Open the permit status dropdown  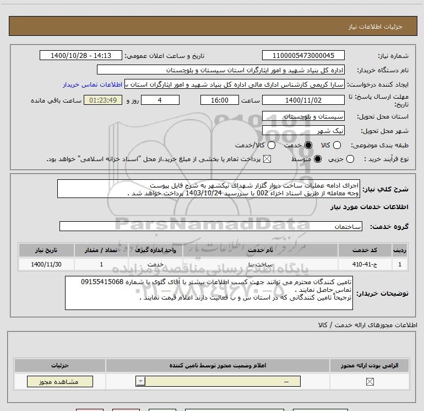[x=218, y=381]
